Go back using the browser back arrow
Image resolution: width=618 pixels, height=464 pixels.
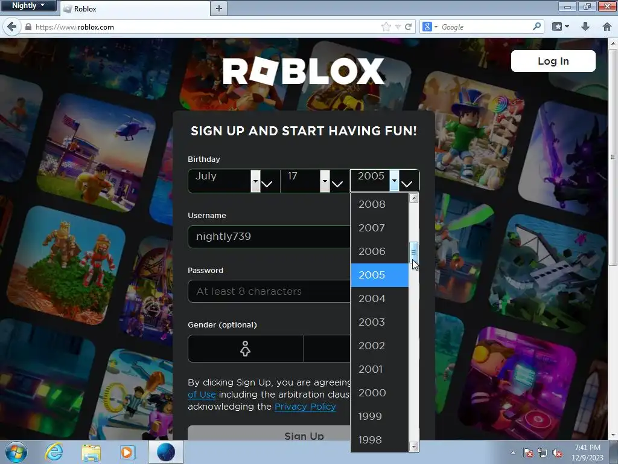tap(11, 27)
